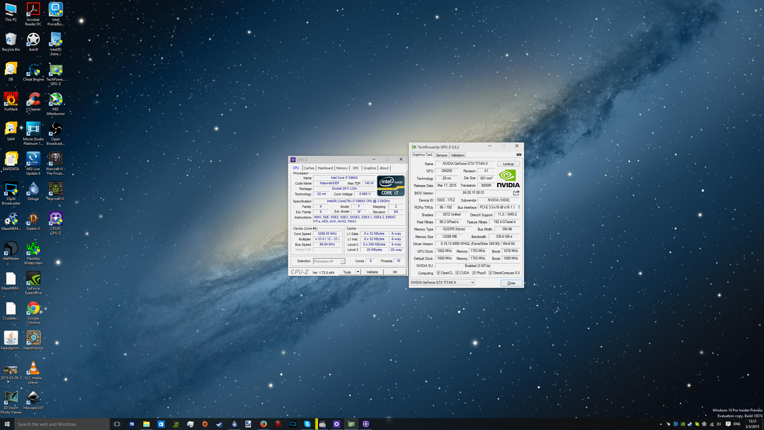764x430 pixels.
Task: Expand the CPU-Z Tools dropdown arrow
Action: [x=358, y=272]
